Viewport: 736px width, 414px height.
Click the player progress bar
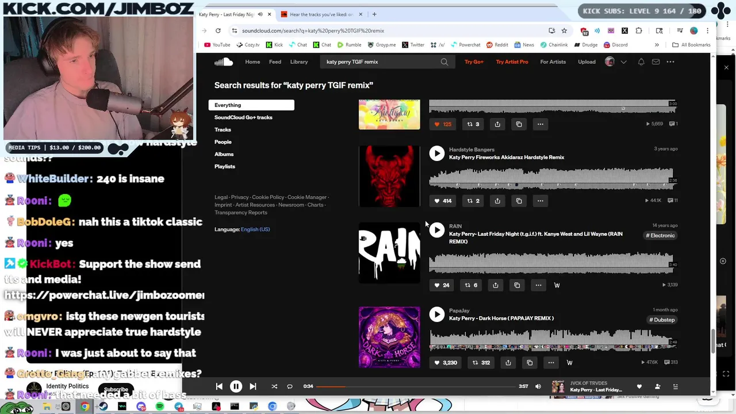click(x=415, y=386)
